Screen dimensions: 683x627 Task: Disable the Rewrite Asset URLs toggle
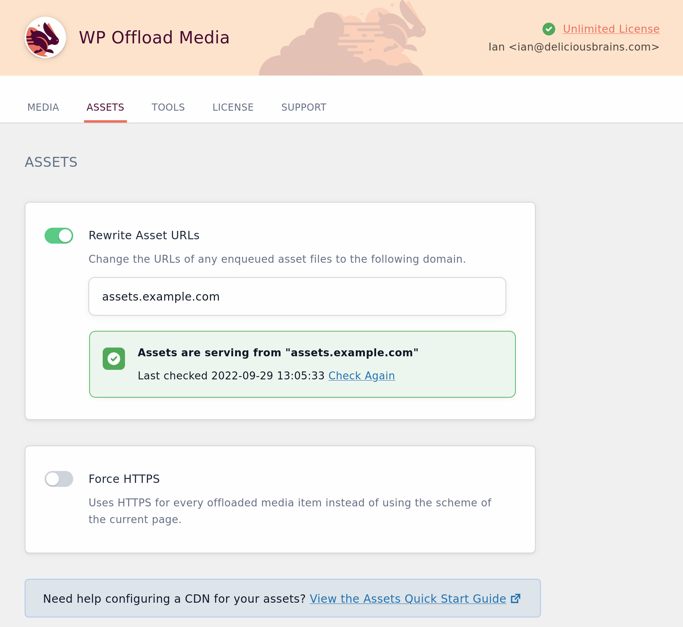coord(59,236)
